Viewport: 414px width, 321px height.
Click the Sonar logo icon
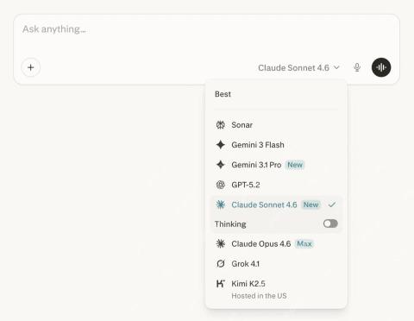pos(221,125)
